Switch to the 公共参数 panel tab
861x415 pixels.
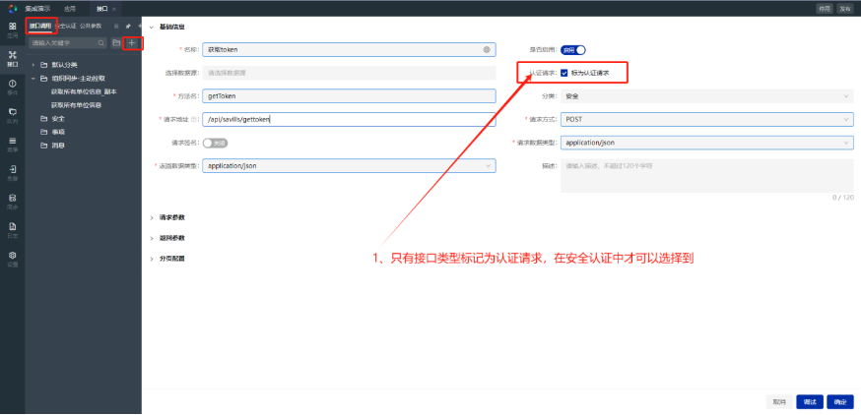click(91, 26)
